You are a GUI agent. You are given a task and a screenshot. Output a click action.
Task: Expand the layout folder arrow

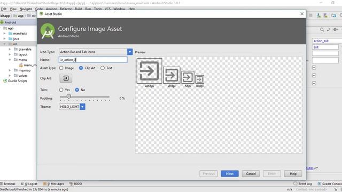coord(10,54)
